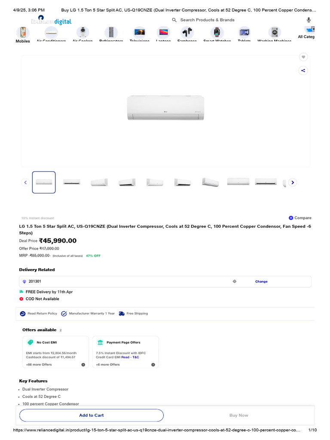Click the main LG AC product image
330x440 pixels.
165,108
